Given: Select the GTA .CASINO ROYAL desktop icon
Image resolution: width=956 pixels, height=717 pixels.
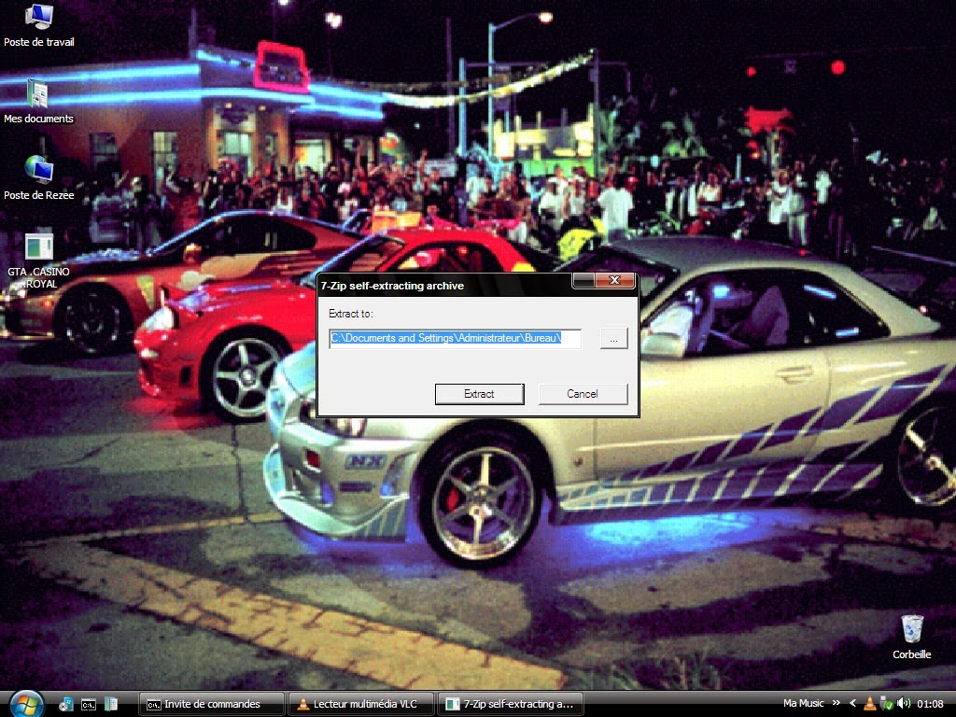Looking at the screenshot, I should (x=38, y=261).
